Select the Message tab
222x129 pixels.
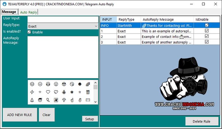9,12
